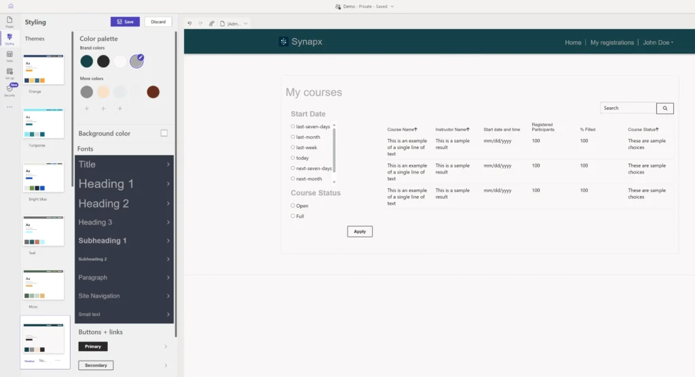
Task: Click the Undo arrow in the canvas toolbar
Action: point(190,23)
